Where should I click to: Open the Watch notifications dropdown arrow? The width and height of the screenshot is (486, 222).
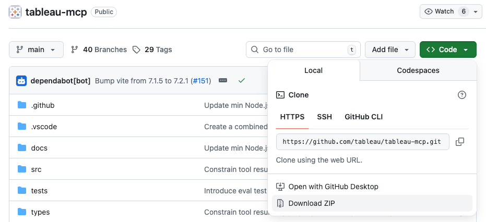(476, 11)
